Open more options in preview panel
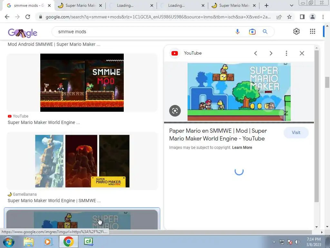This screenshot has width=330, height=248. pos(286,53)
